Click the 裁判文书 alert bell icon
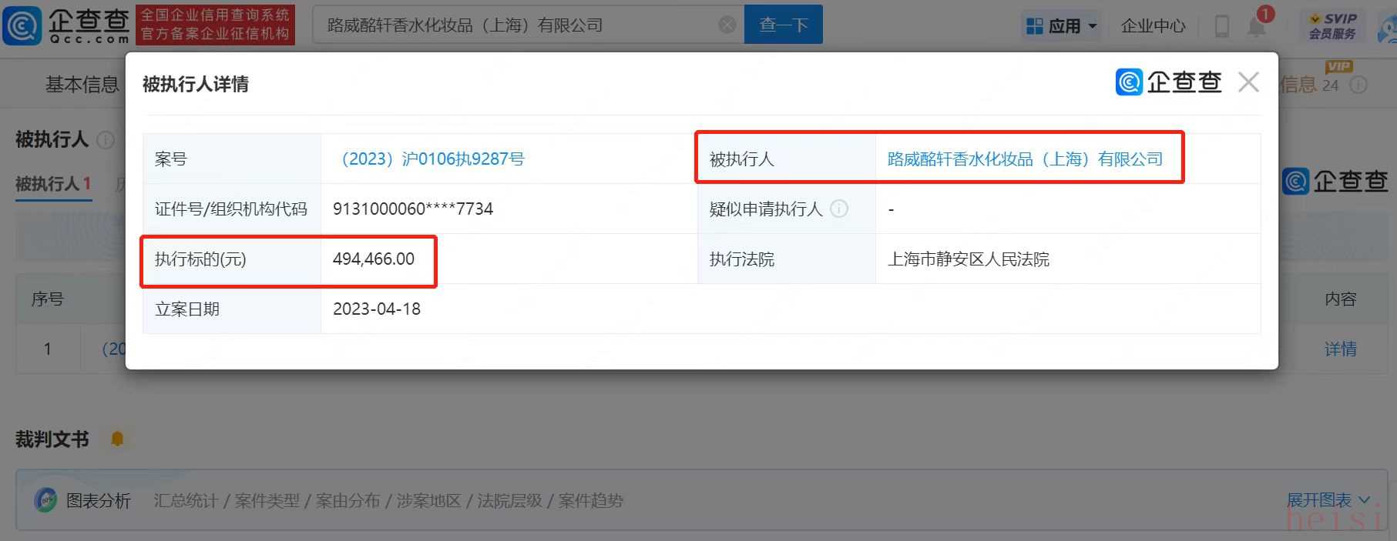Screen dimensions: 1397x541 pos(117,439)
